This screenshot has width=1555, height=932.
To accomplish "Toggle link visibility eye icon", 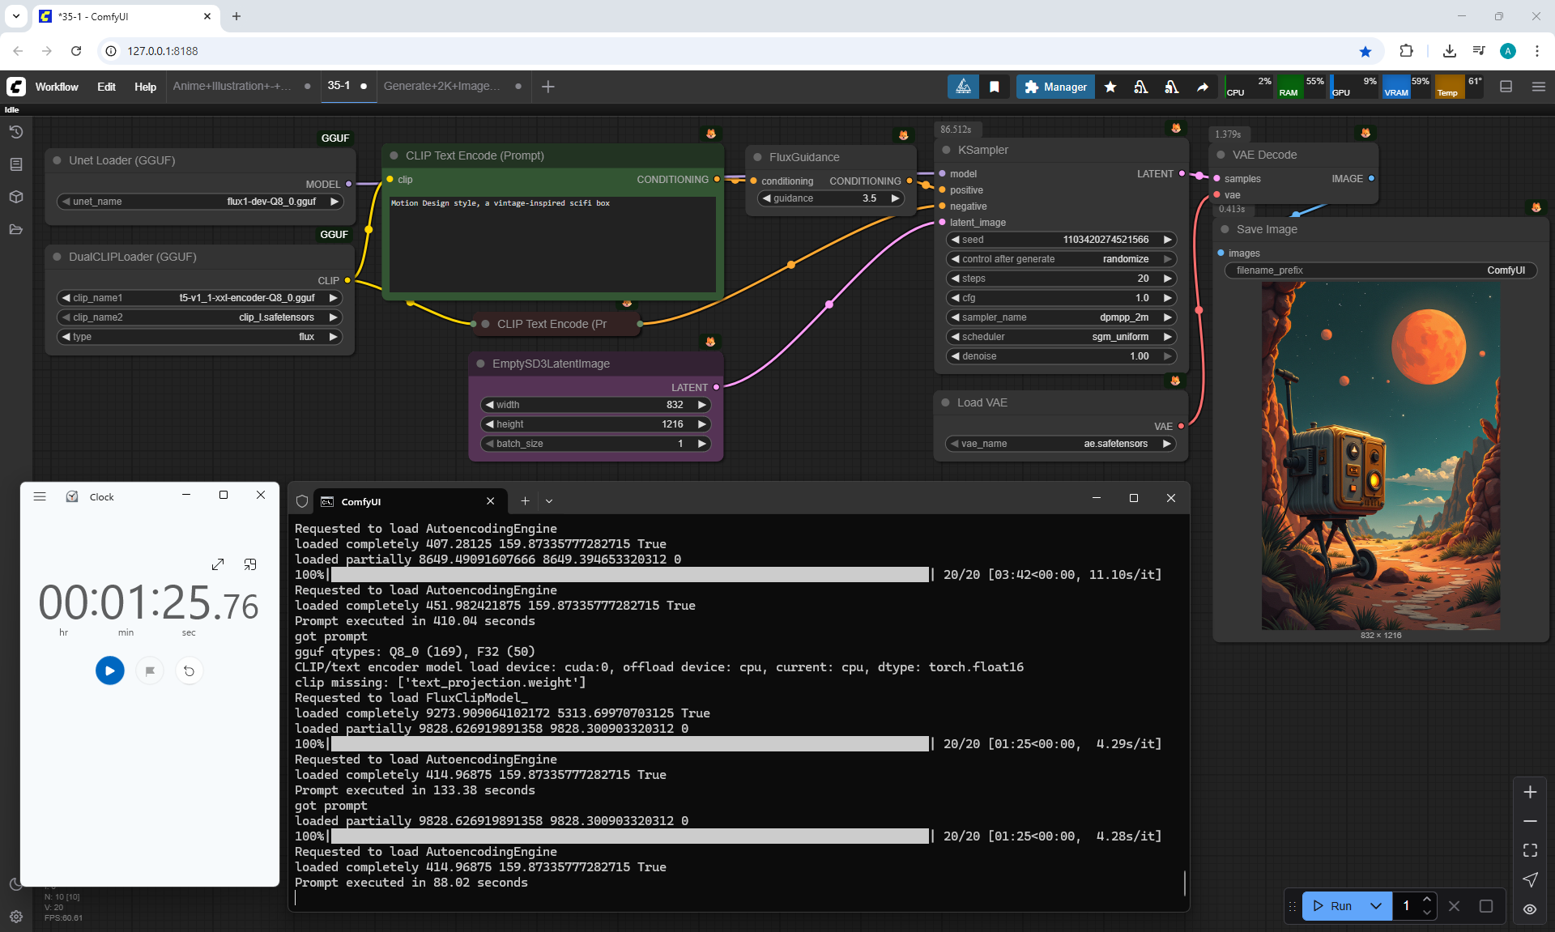I will (x=1530, y=909).
